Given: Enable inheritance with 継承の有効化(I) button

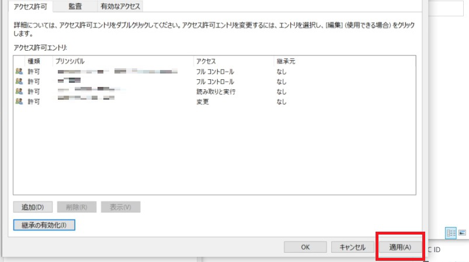Looking at the screenshot, I should pyautogui.click(x=44, y=225).
